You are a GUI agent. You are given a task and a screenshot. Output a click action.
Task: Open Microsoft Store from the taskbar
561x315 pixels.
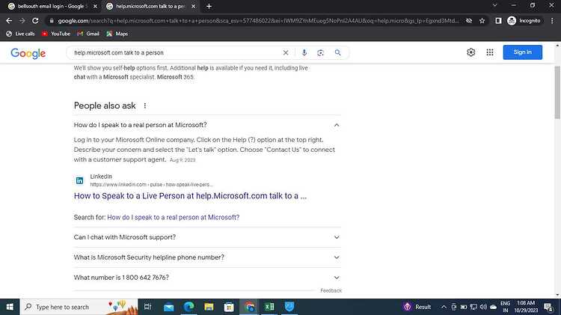coord(229,307)
